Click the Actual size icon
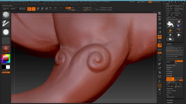This screenshot has height=104, width=186. [x=160, y=28]
